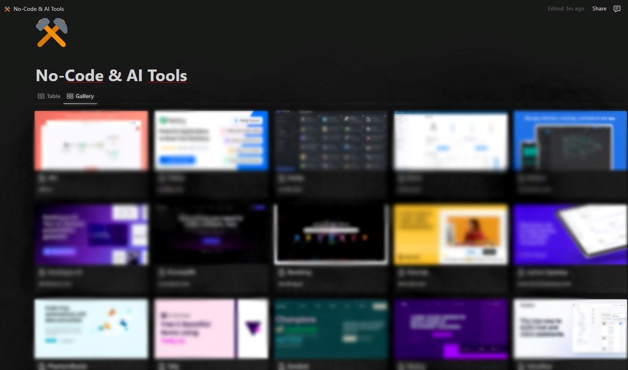Click the 'Edited 3m ago' text
The height and width of the screenshot is (370, 628).
pos(566,8)
